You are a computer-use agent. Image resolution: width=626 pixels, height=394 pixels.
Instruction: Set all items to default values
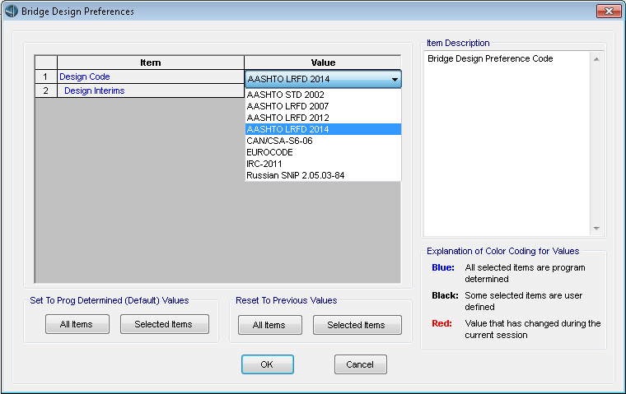click(77, 324)
